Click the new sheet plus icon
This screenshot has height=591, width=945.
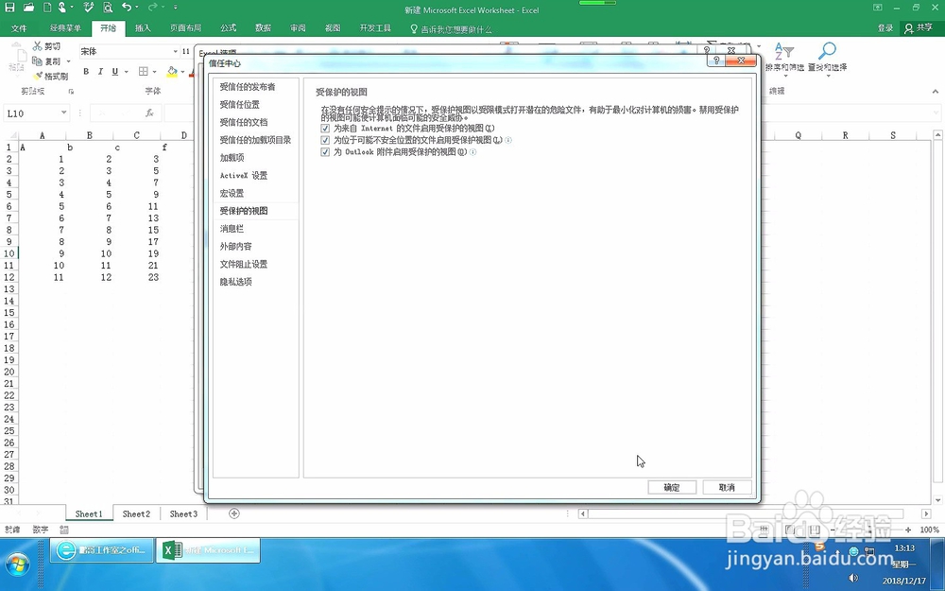[x=234, y=513]
